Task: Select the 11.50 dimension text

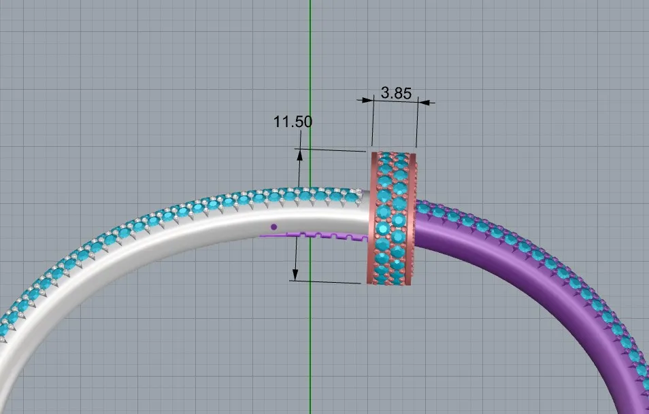Action: pyautogui.click(x=293, y=122)
